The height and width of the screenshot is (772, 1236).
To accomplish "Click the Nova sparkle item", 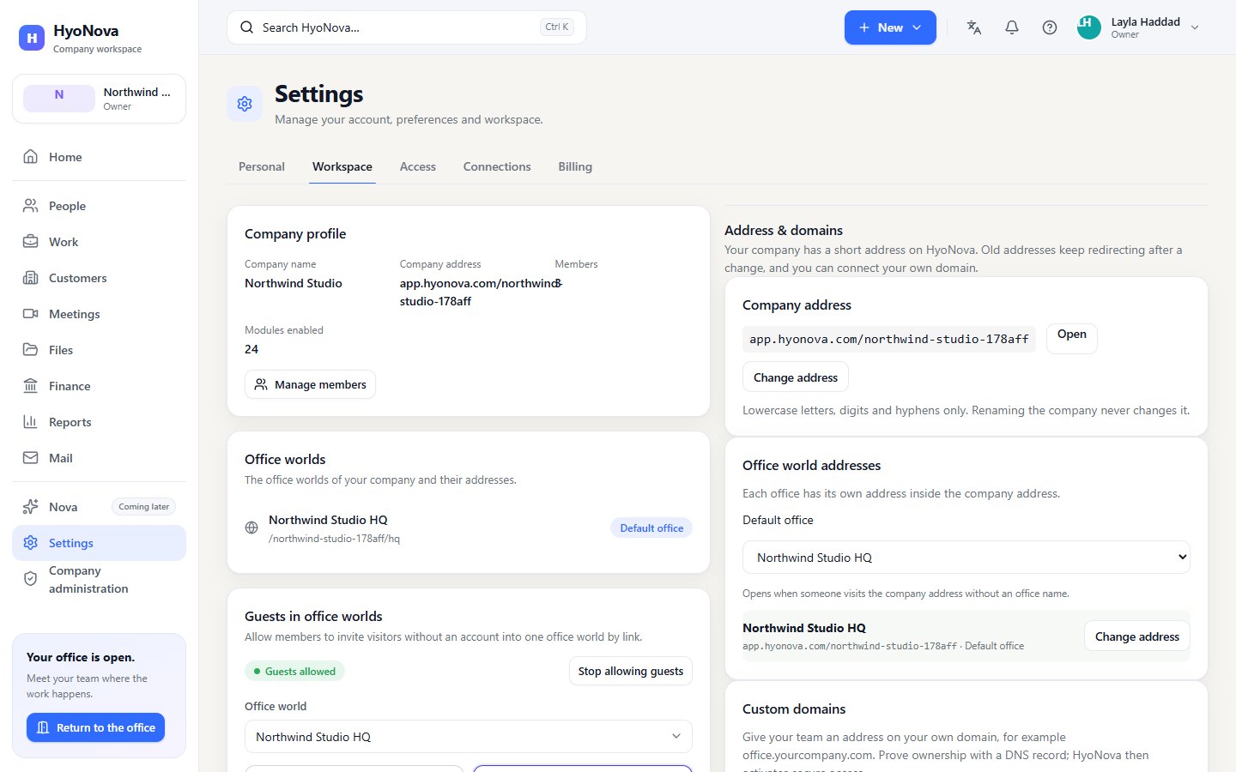I will coord(99,507).
